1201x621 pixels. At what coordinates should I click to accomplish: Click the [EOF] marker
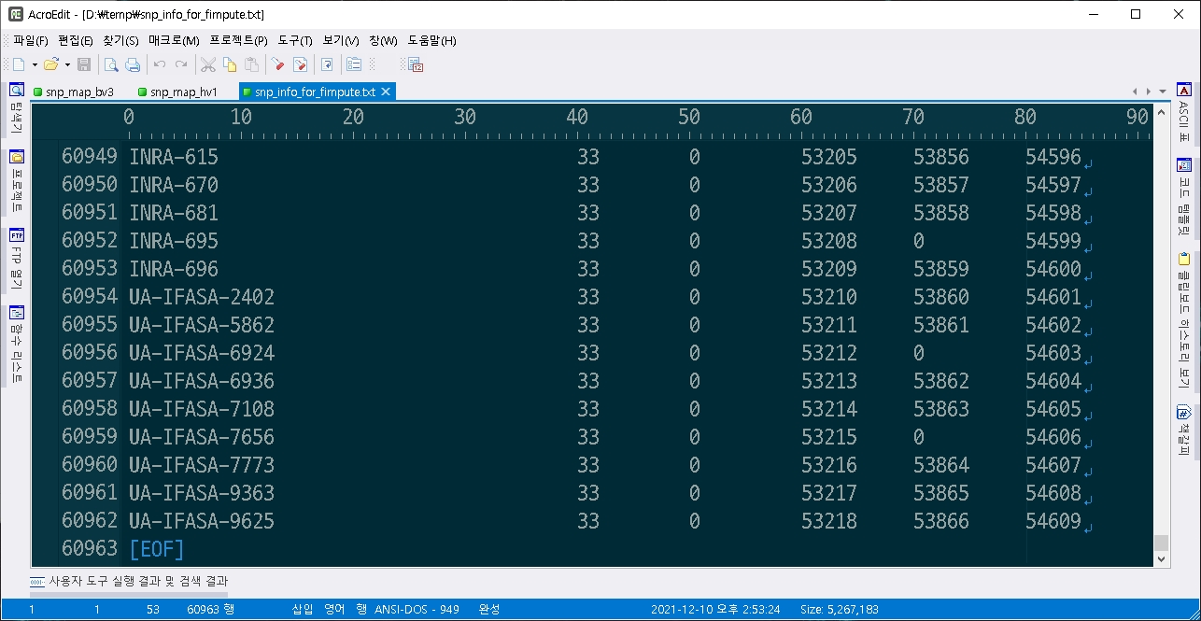click(x=157, y=549)
